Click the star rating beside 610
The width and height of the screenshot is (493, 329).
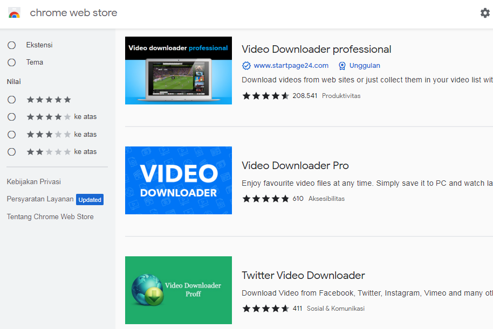pyautogui.click(x=265, y=199)
